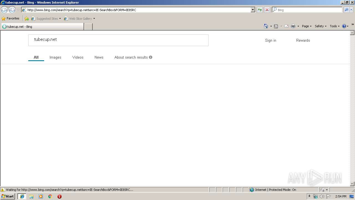
Task: Open the Tools menu
Action: tap(334, 26)
